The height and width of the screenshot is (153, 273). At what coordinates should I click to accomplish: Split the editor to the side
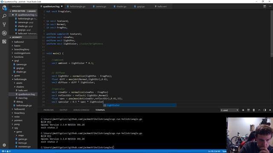(264, 6)
